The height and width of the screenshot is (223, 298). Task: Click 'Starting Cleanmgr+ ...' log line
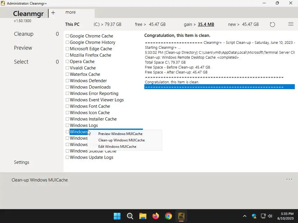163,48
